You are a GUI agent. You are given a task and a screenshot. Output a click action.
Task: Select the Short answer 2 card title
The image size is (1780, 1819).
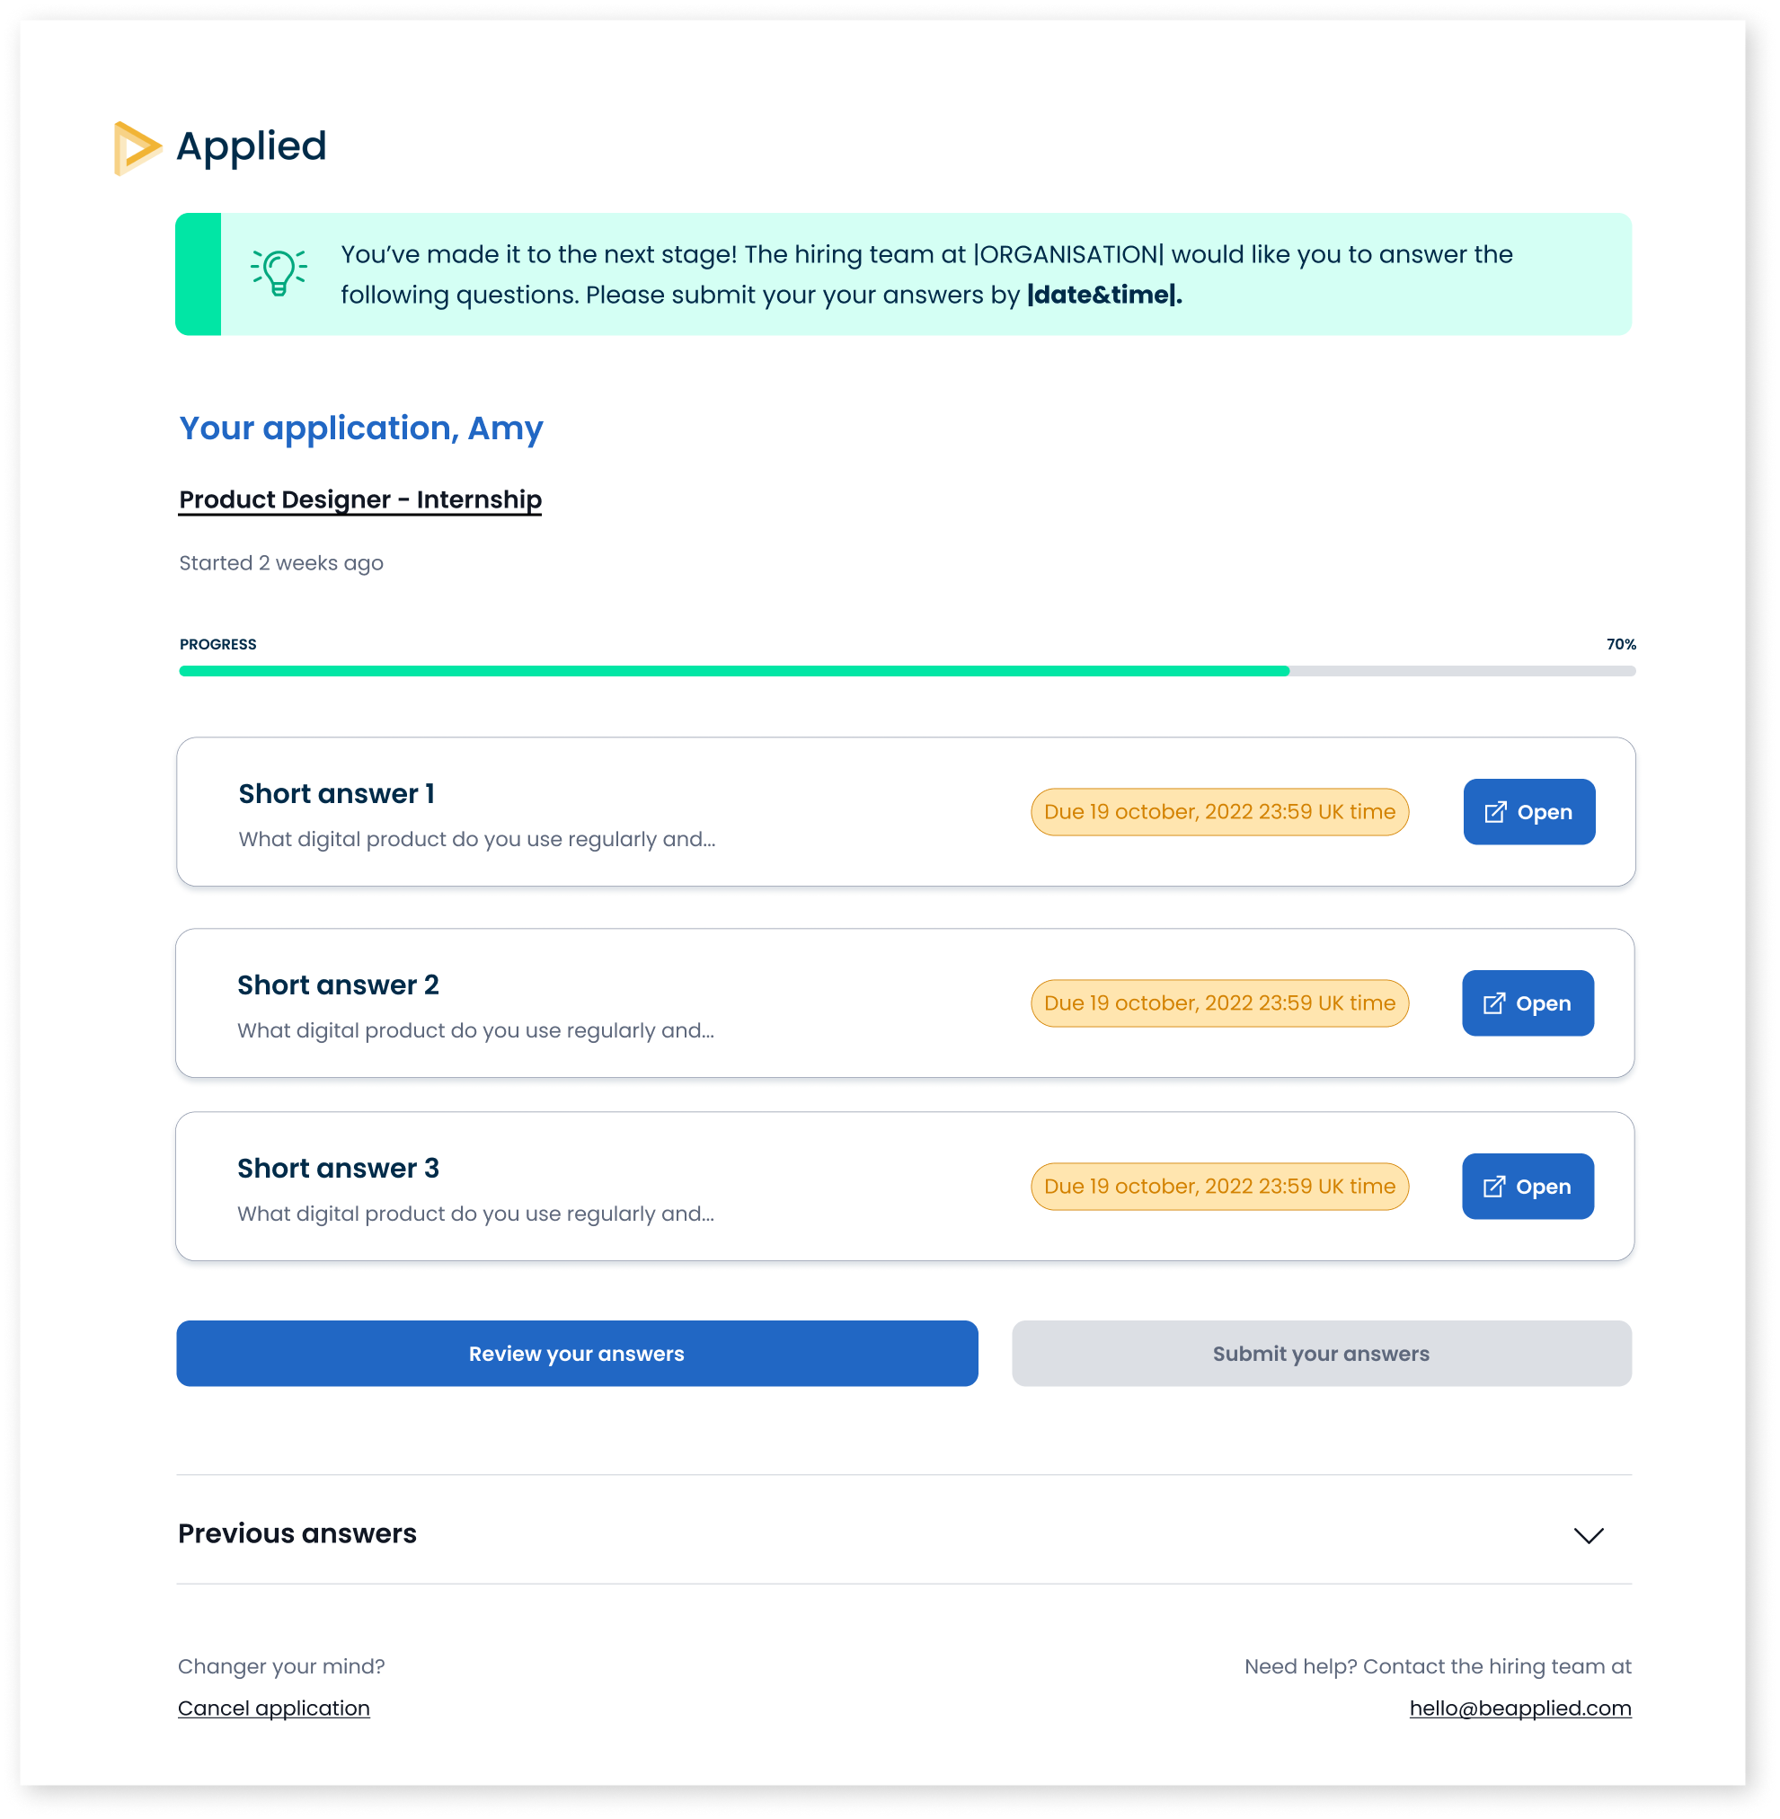pos(338,985)
